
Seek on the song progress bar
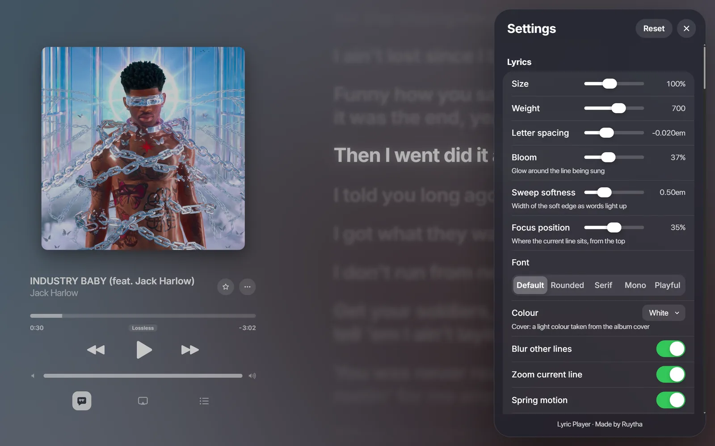(143, 316)
